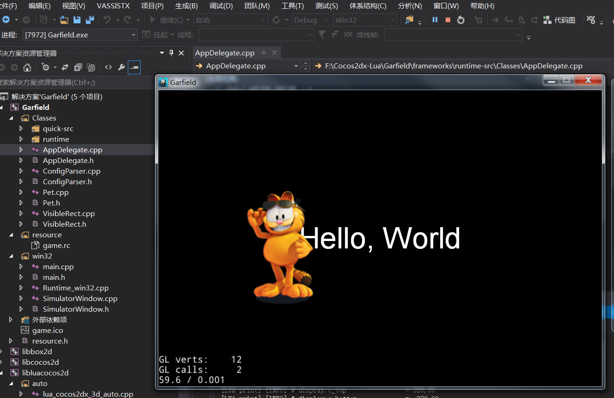
Task: Open the VASSISTX menu
Action: tap(113, 6)
